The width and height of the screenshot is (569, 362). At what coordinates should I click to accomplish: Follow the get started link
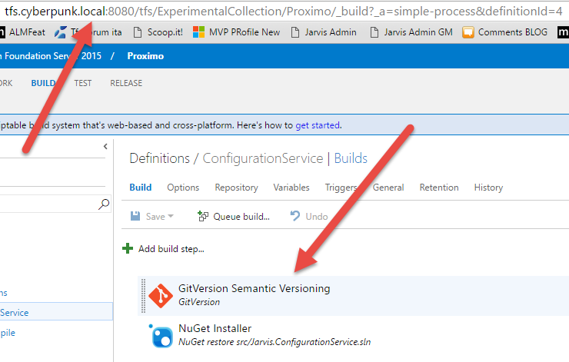point(318,125)
